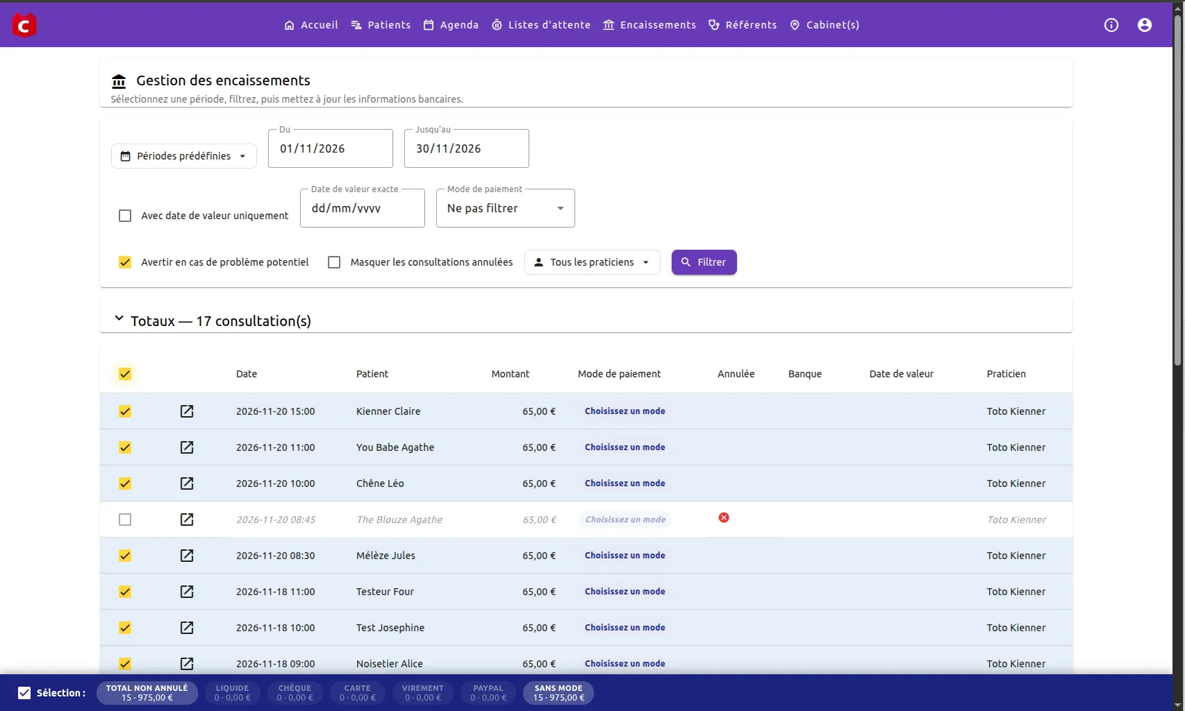Open Noisetier Alice consultation link icon
This screenshot has width=1185, height=711.
click(x=187, y=664)
